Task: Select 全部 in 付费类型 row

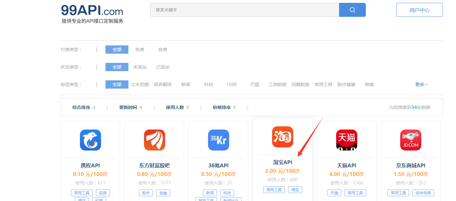Action: click(x=117, y=50)
